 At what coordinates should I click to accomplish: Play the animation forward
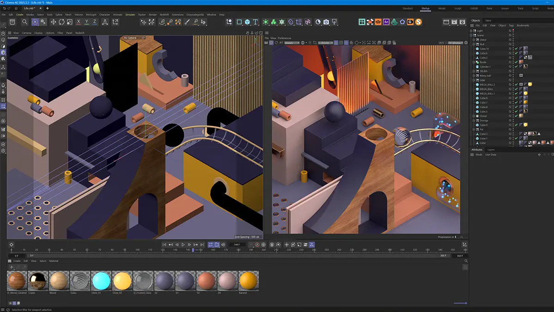[x=183, y=245]
